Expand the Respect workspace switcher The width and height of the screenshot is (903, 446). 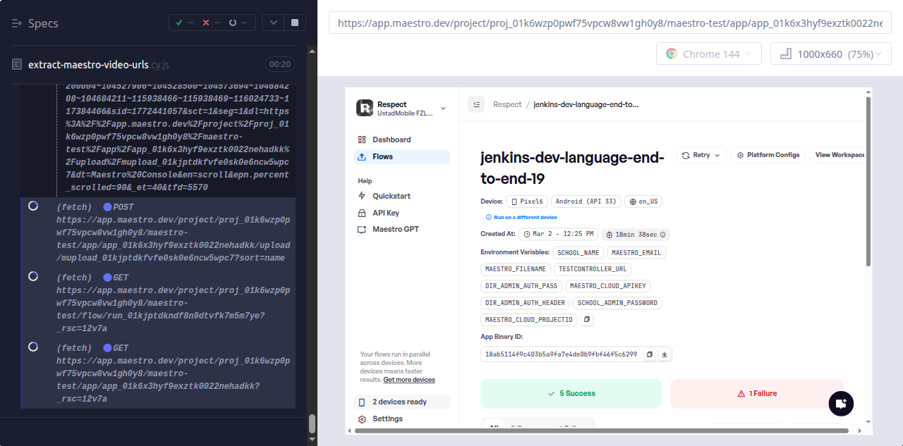443,109
